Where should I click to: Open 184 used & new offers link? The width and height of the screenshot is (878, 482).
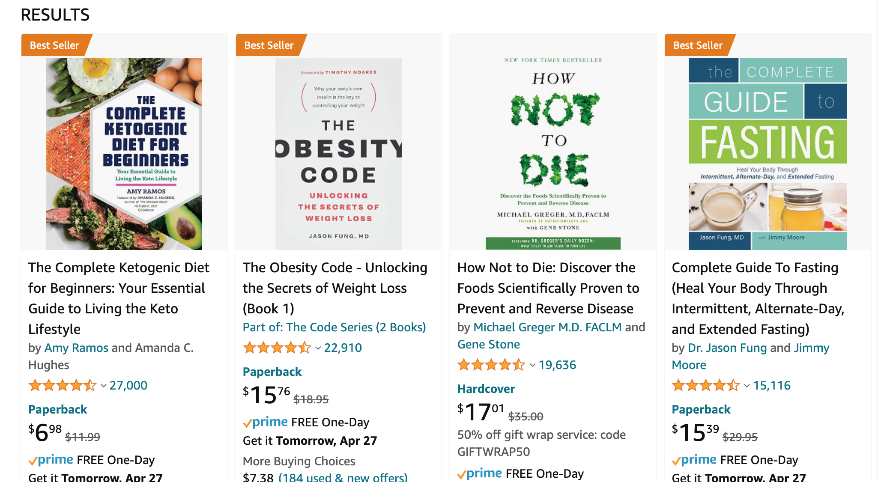343,477
